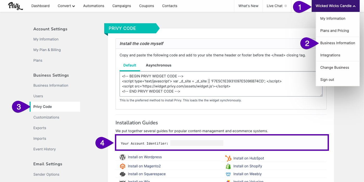The image size is (364, 182).
Task: Open My Plan & Billing settings
Action: pyautogui.click(x=47, y=50)
